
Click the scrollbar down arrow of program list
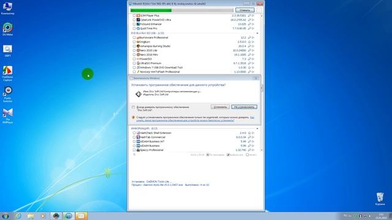click(262, 150)
